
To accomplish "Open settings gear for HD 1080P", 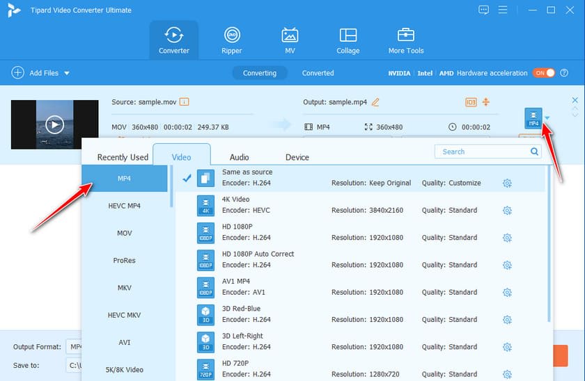I will pyautogui.click(x=507, y=238).
